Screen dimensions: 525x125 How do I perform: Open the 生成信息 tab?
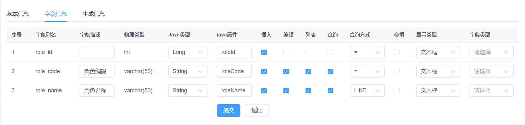tap(94, 14)
